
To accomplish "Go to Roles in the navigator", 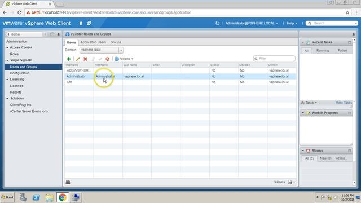I will [x=14, y=54].
